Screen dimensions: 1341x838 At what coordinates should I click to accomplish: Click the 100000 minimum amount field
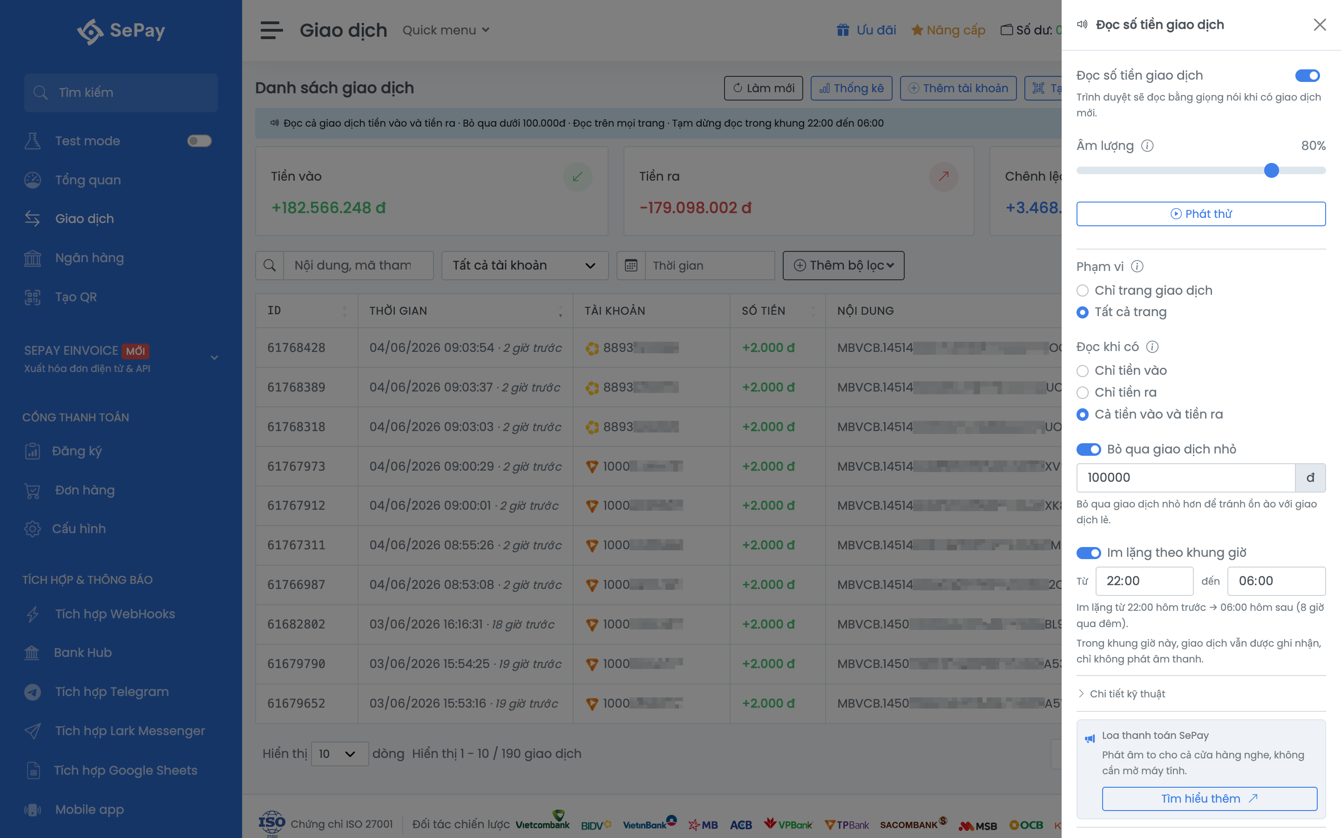click(x=1185, y=478)
